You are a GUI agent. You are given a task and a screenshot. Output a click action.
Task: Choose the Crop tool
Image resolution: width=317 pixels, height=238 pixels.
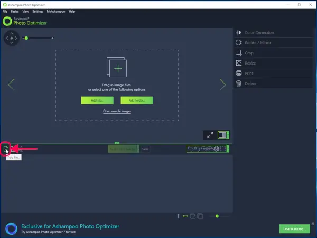click(x=249, y=53)
